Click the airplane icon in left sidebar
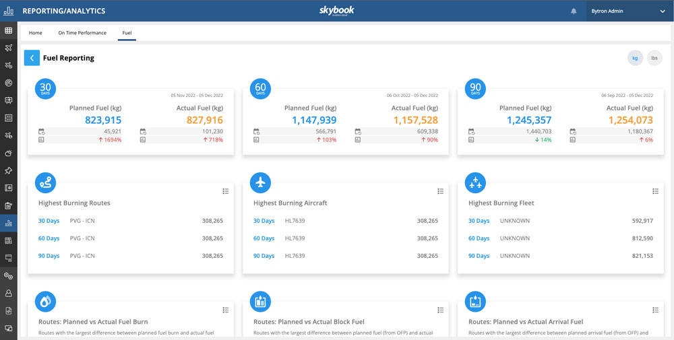The width and height of the screenshot is (674, 340). (9, 48)
